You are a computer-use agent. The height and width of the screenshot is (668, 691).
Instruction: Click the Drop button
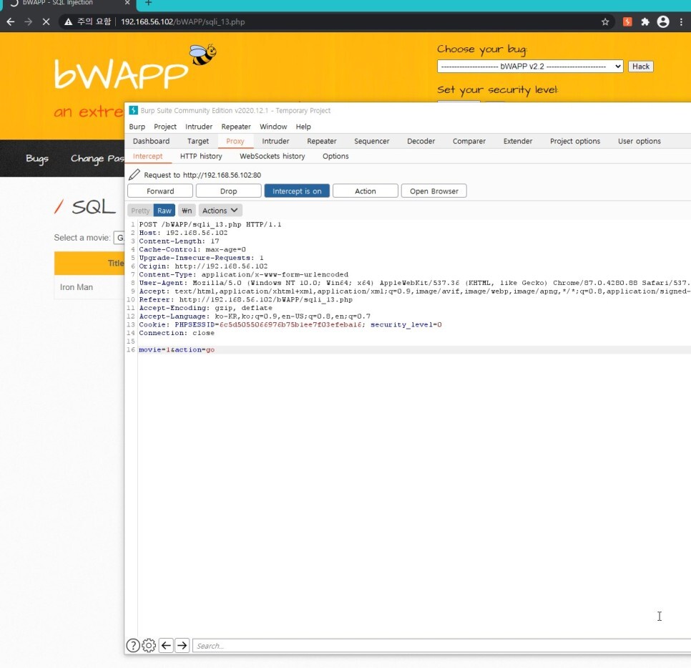(228, 191)
